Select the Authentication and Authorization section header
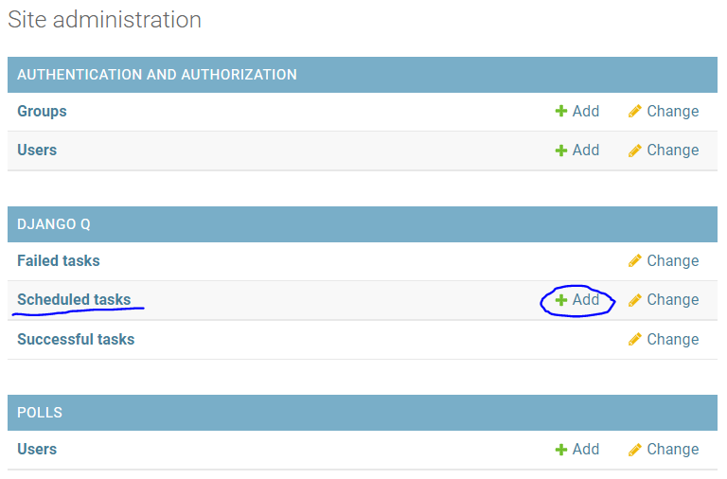727x479 pixels. tap(157, 75)
